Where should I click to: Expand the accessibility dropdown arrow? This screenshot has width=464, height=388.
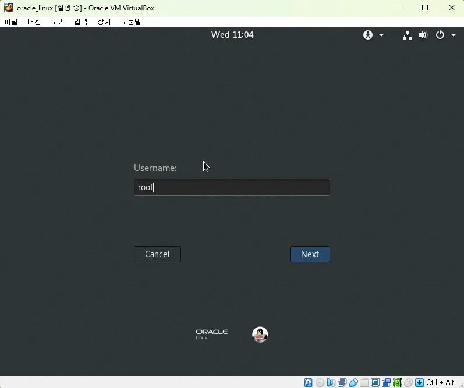pos(381,35)
